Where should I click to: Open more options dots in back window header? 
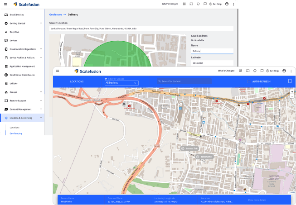pyautogui.click(x=233, y=4)
